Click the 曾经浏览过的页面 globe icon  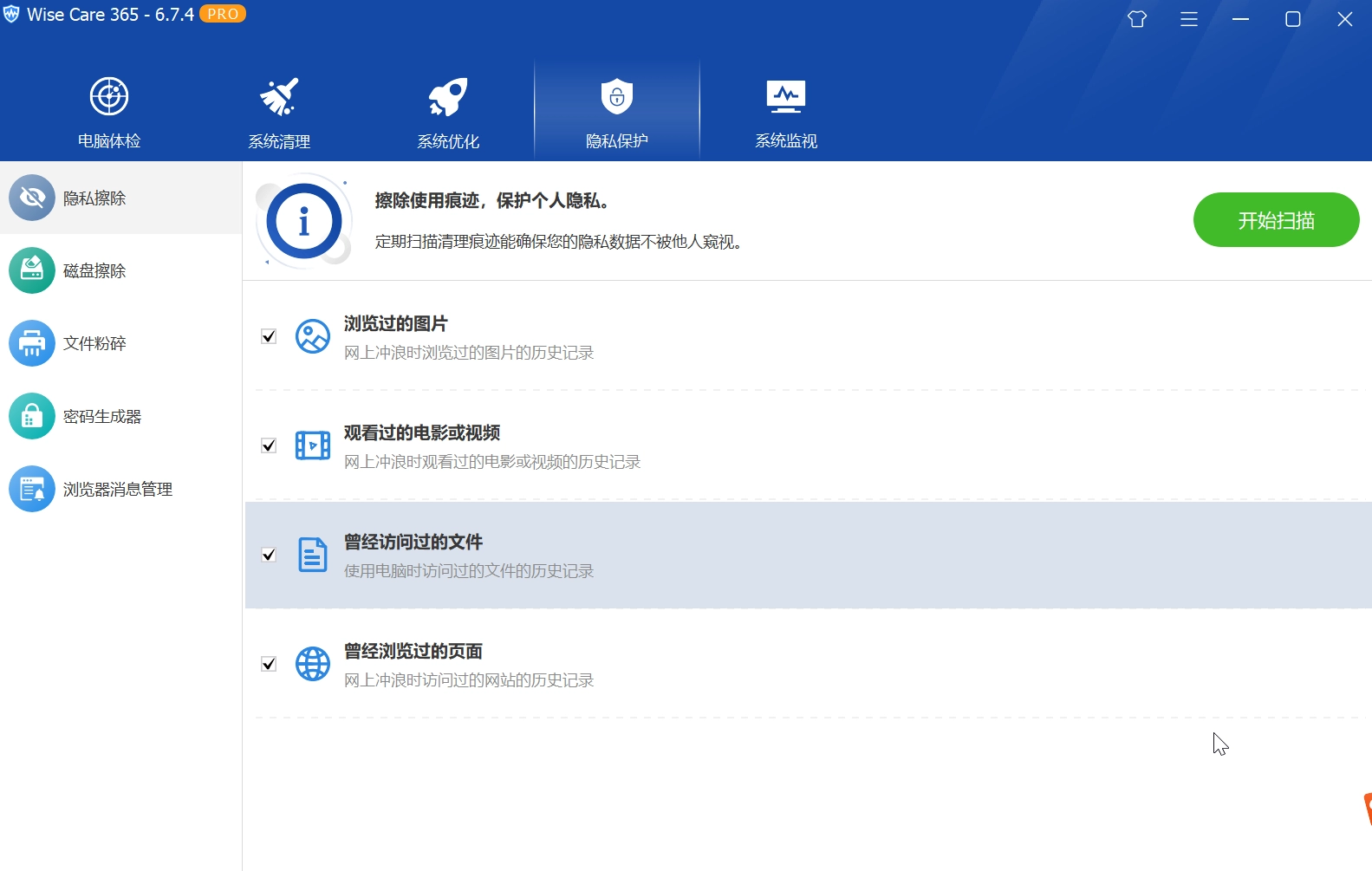point(313,664)
